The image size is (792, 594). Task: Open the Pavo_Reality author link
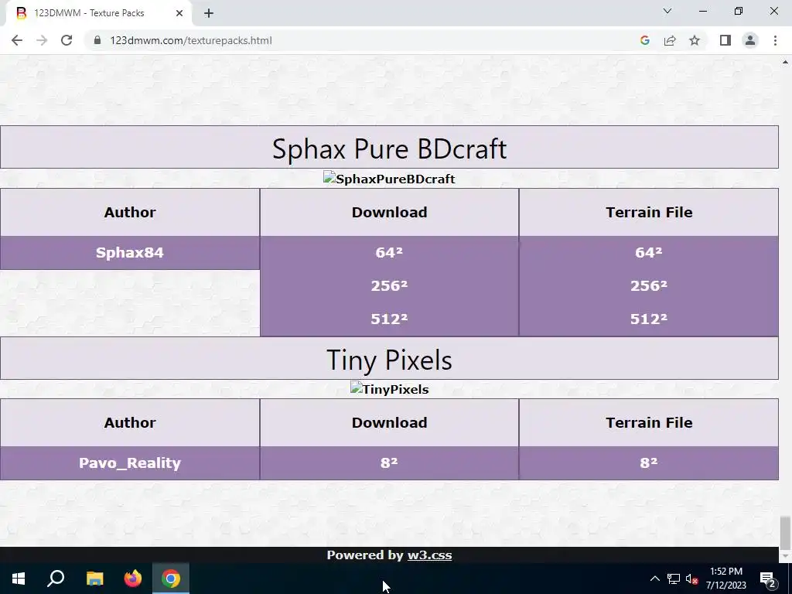[130, 463]
